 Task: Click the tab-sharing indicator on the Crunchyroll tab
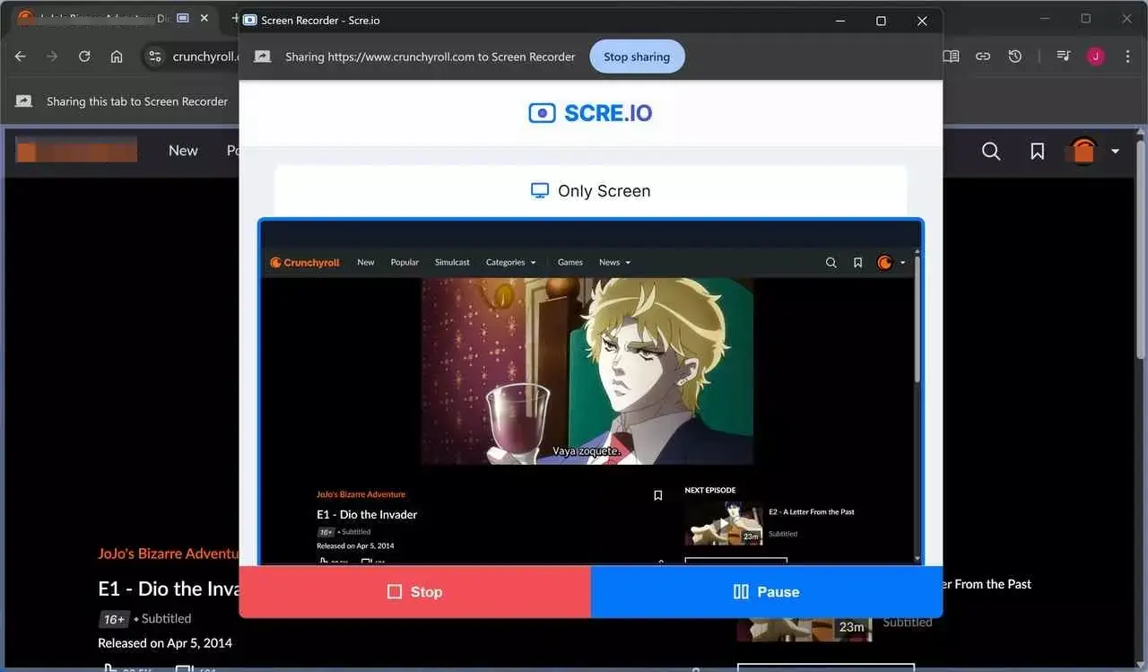tap(183, 18)
